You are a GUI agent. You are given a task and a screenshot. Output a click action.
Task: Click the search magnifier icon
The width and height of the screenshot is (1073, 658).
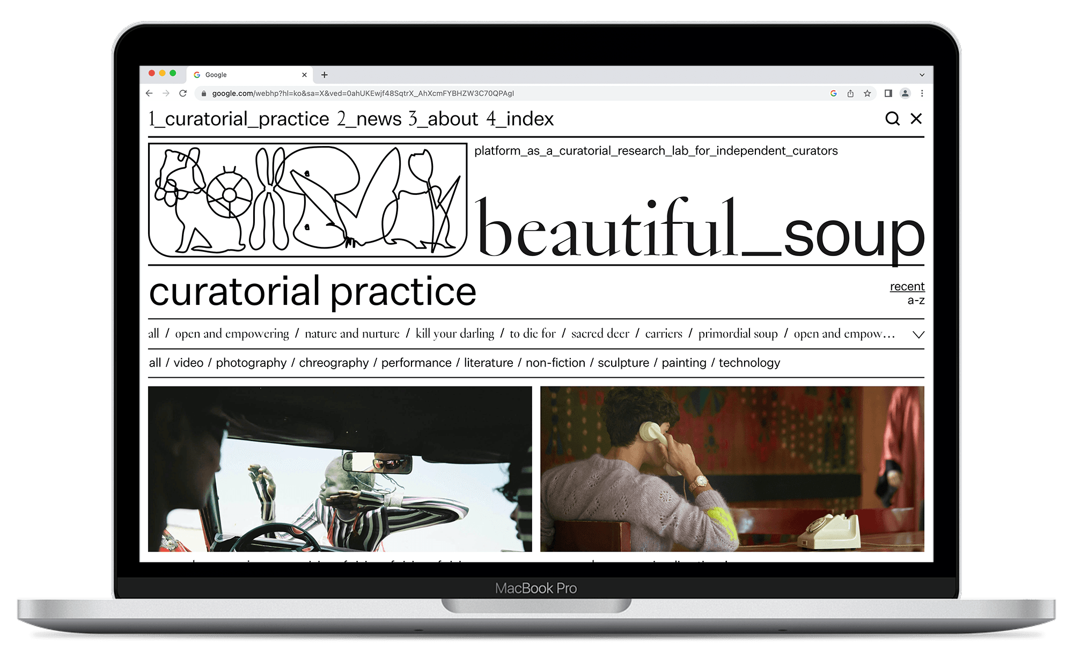pos(892,119)
